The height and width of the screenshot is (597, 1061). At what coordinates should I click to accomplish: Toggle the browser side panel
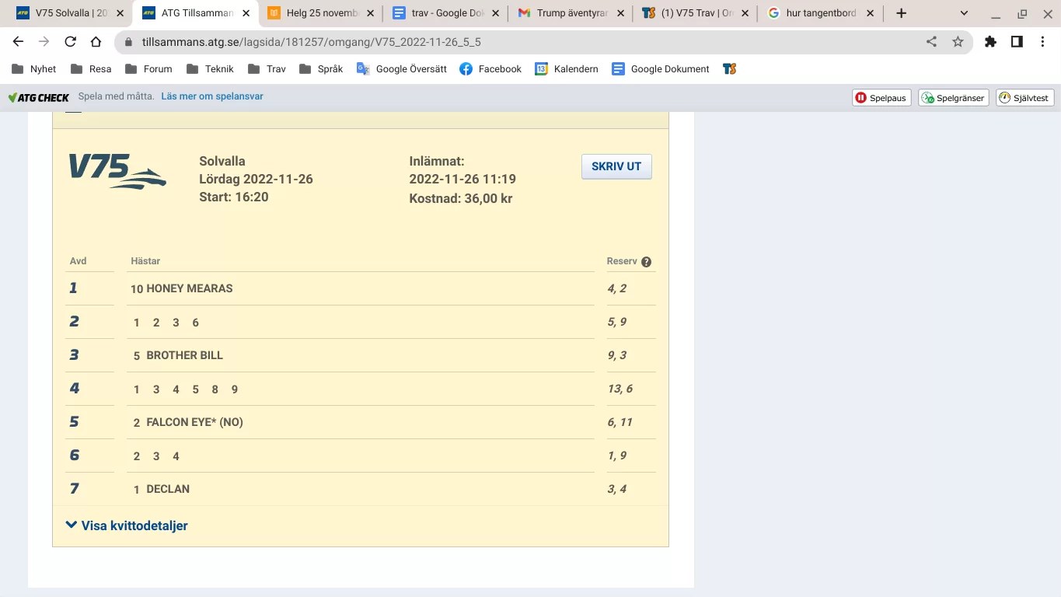1017,42
